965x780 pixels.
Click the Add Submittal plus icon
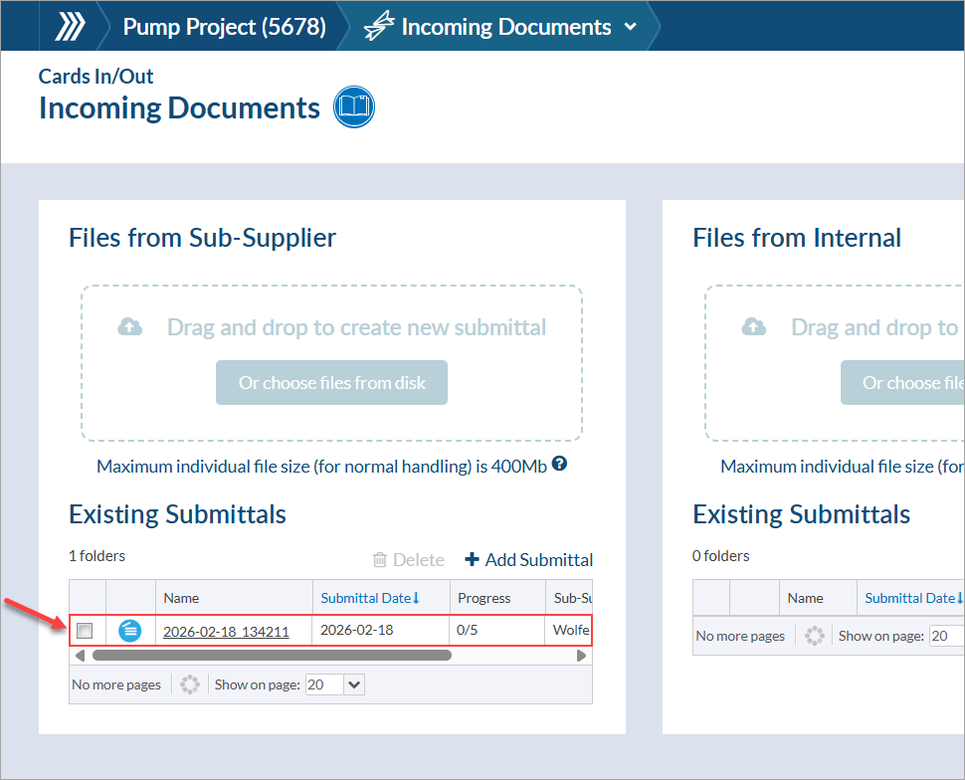[x=472, y=559]
